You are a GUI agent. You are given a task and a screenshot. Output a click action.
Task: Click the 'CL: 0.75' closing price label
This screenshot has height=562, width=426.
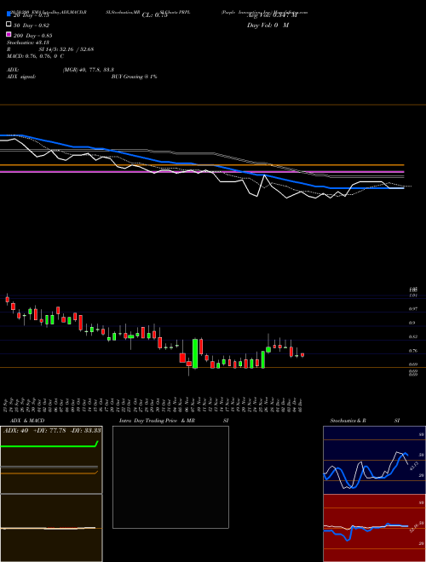[x=154, y=15]
